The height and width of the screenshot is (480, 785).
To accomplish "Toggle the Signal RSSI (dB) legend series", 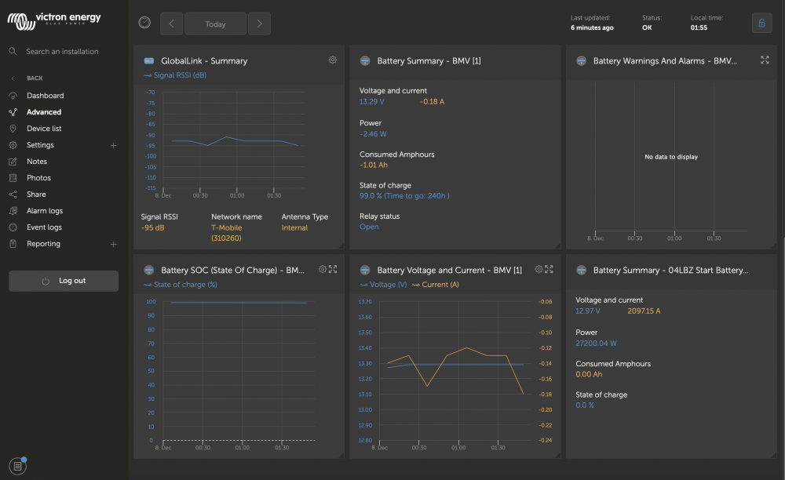I will (x=174, y=75).
